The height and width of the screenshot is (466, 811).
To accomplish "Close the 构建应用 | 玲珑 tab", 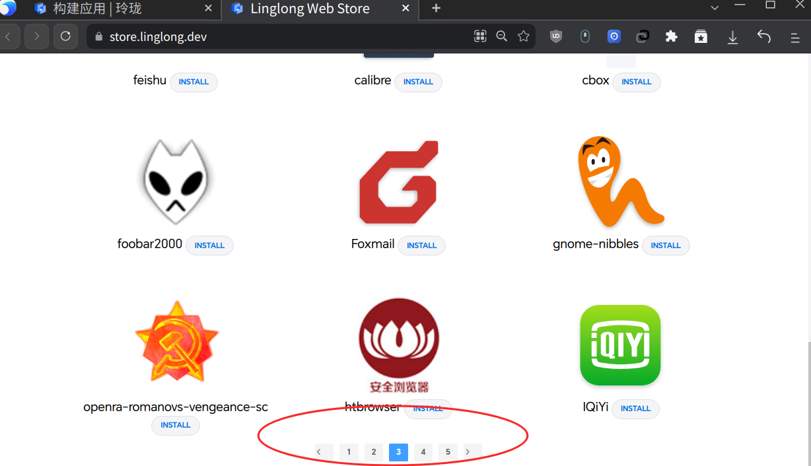I will 209,9.
